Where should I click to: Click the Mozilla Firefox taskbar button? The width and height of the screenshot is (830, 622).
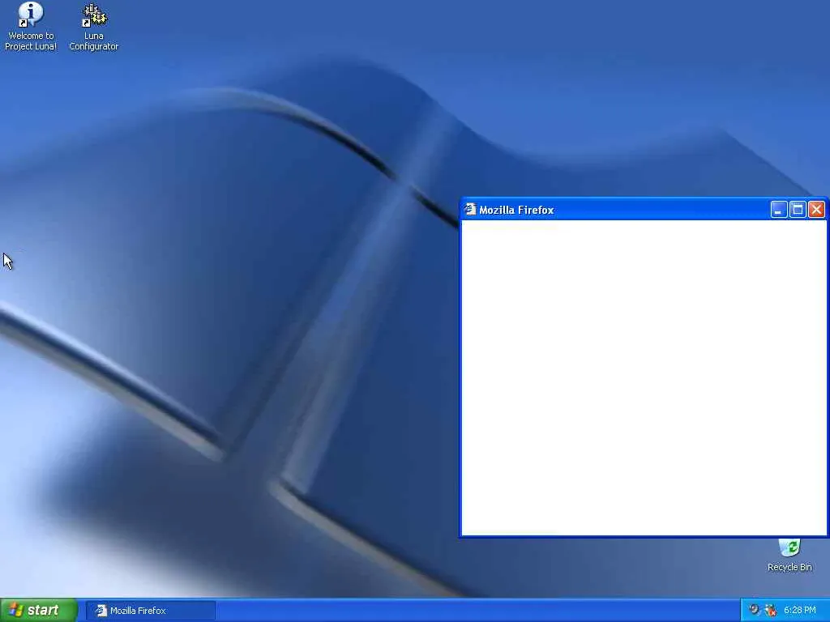(x=150, y=611)
